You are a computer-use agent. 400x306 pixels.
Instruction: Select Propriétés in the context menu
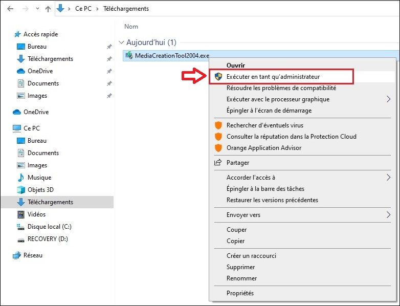pyautogui.click(x=240, y=293)
